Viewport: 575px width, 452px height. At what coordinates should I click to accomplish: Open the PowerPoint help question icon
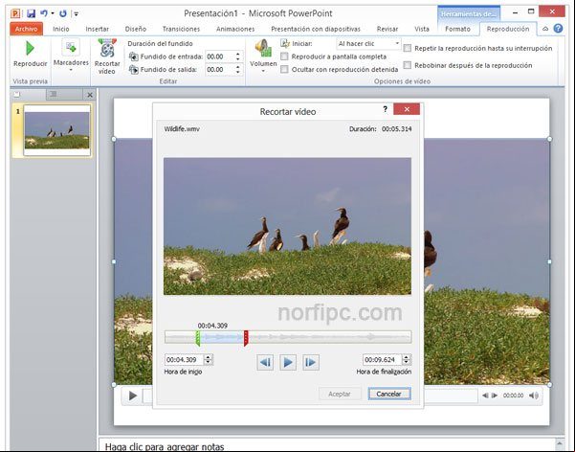558,29
